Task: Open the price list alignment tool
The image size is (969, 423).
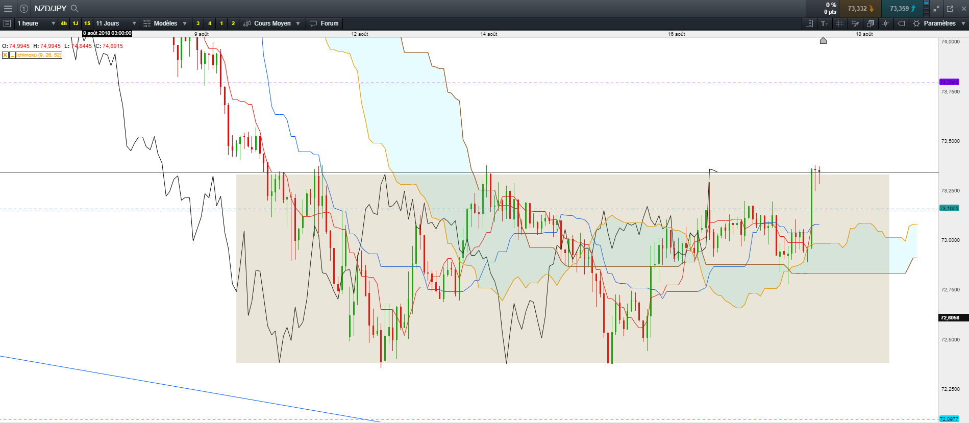Action: [809, 23]
